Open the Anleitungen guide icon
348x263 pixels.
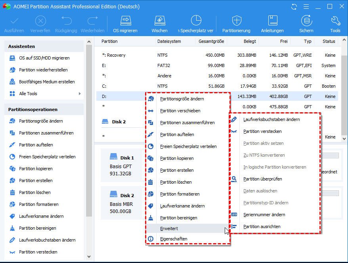273,21
